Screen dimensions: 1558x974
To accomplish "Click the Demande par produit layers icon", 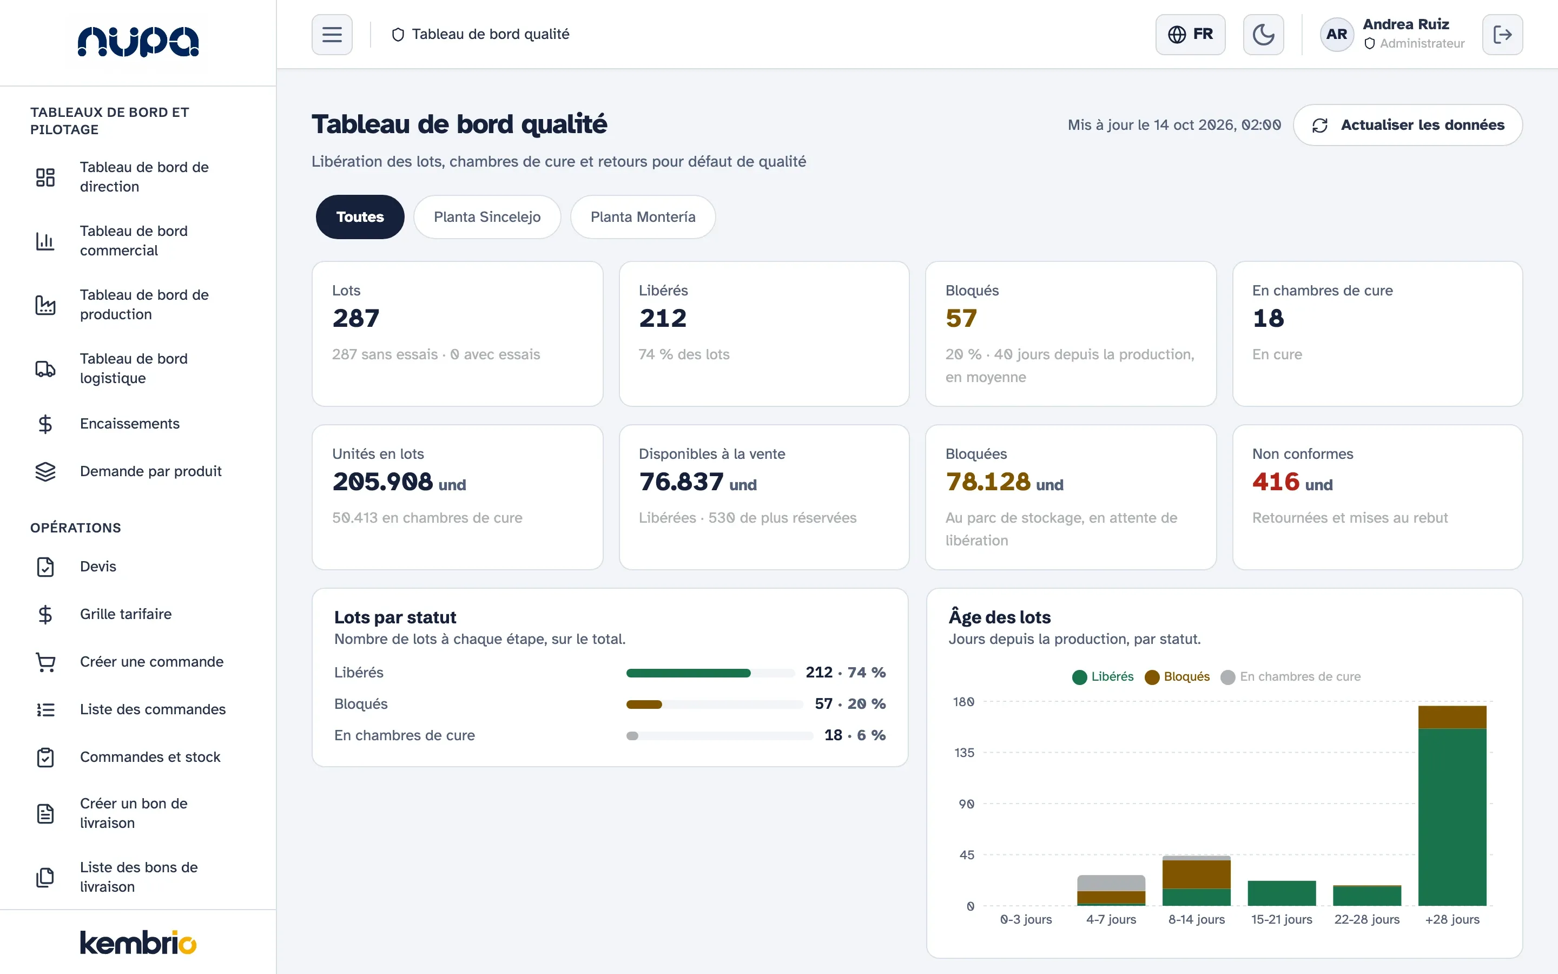I will pos(45,471).
